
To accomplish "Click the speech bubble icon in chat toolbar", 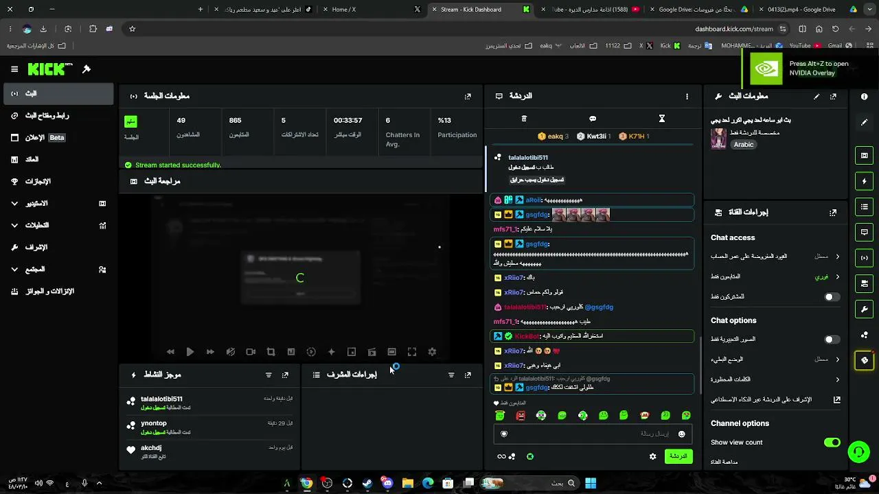I will click(x=593, y=119).
